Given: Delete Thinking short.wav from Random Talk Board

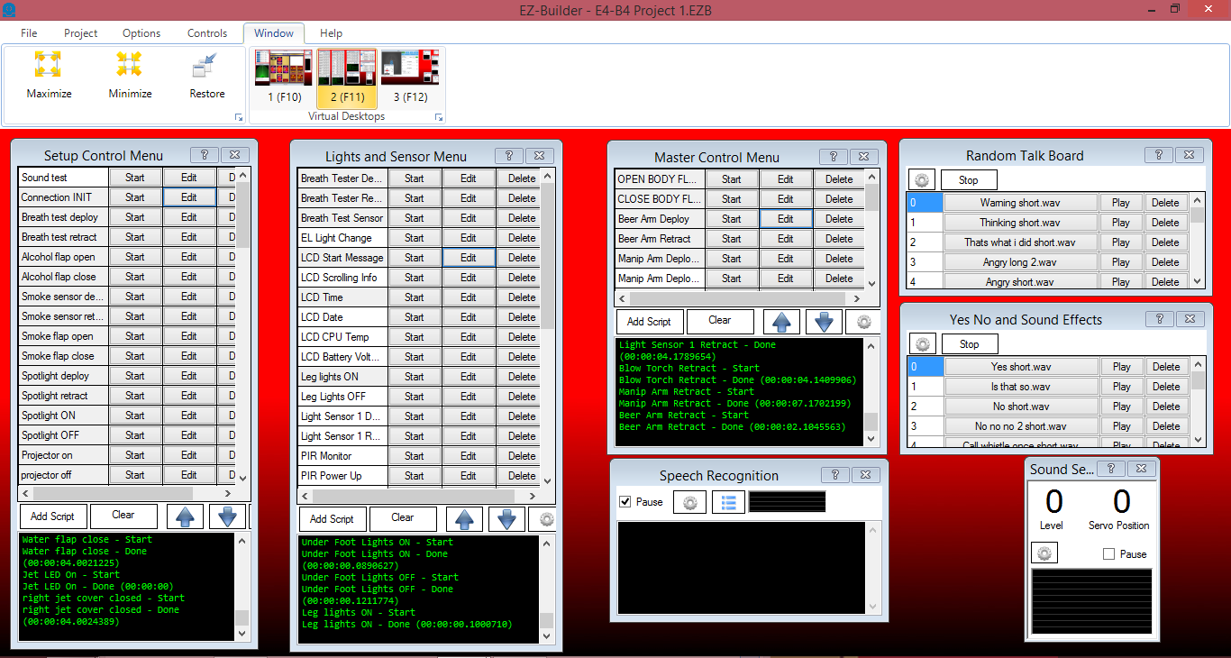Looking at the screenshot, I should click(1165, 223).
